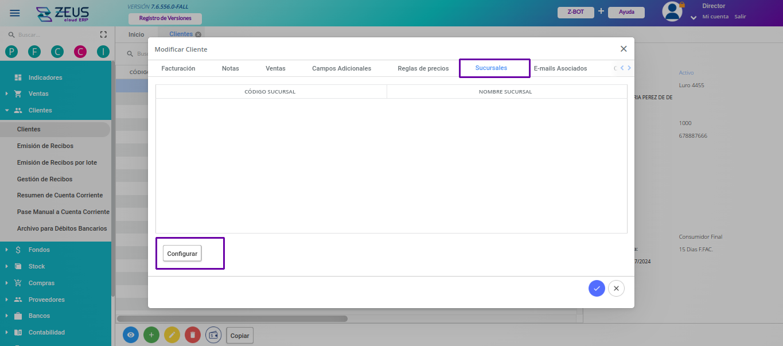
Task: Expand the Ventas menu section
Action: click(6, 94)
